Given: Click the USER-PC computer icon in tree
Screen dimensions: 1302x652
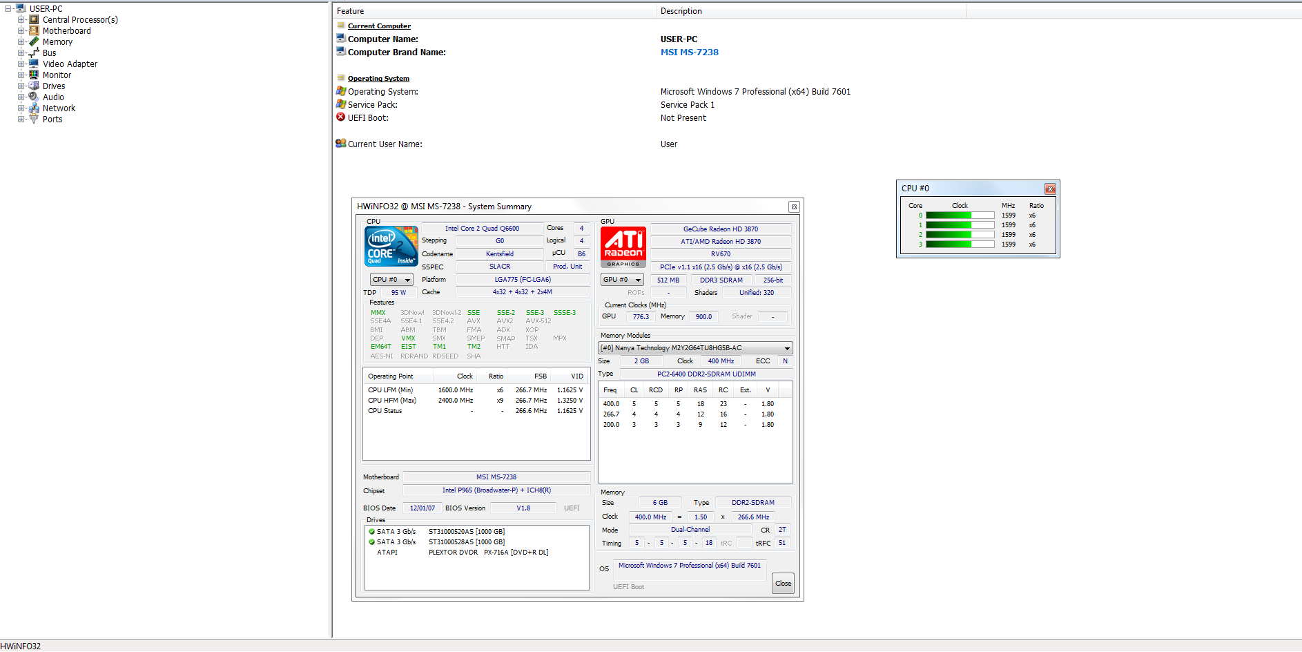Looking at the screenshot, I should coord(21,8).
